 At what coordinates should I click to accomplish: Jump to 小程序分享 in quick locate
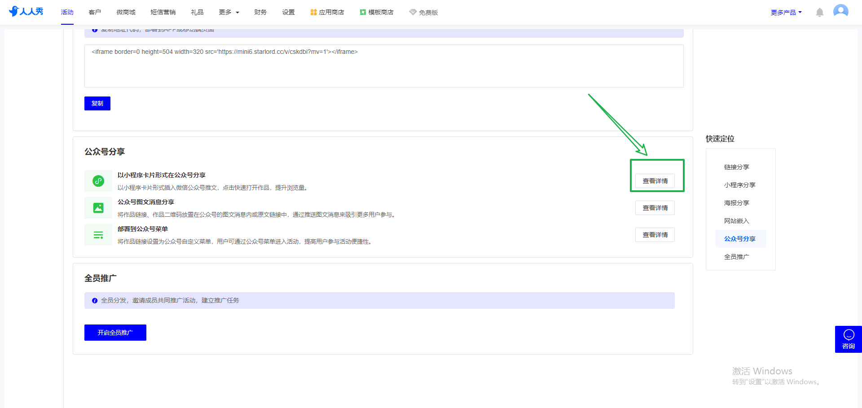(740, 185)
